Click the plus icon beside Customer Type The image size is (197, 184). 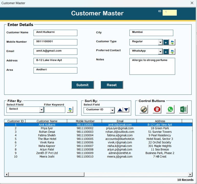166,42
